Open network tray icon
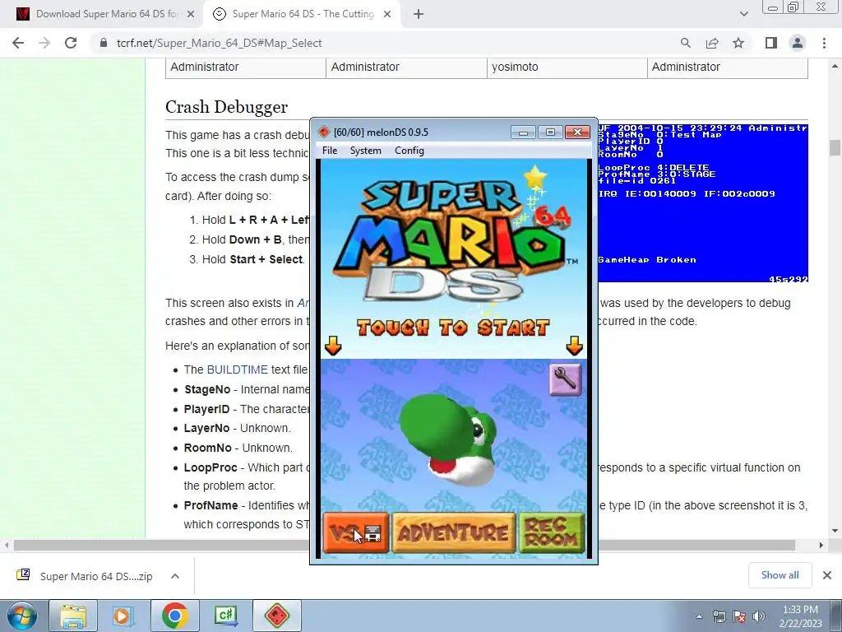 (x=719, y=616)
